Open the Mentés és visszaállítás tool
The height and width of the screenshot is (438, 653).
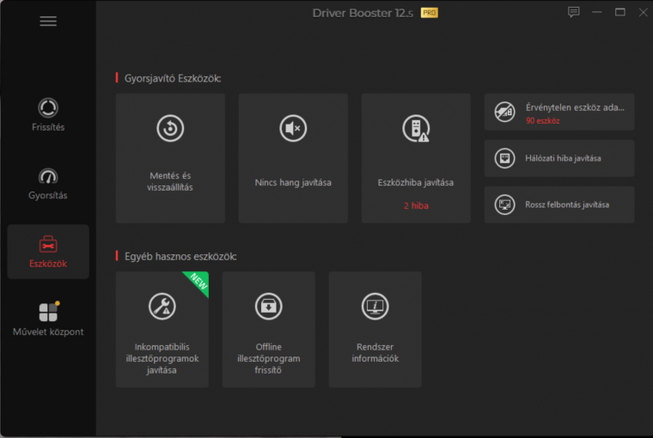[170, 158]
